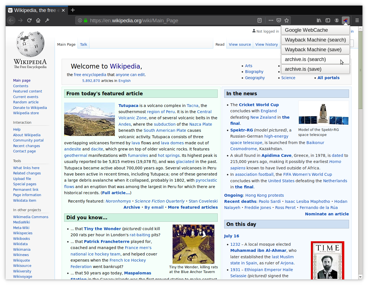Image resolution: width=368 pixels, height=285 pixels.
Task: Open the July 16 date link
Action: pyautogui.click(x=231, y=236)
